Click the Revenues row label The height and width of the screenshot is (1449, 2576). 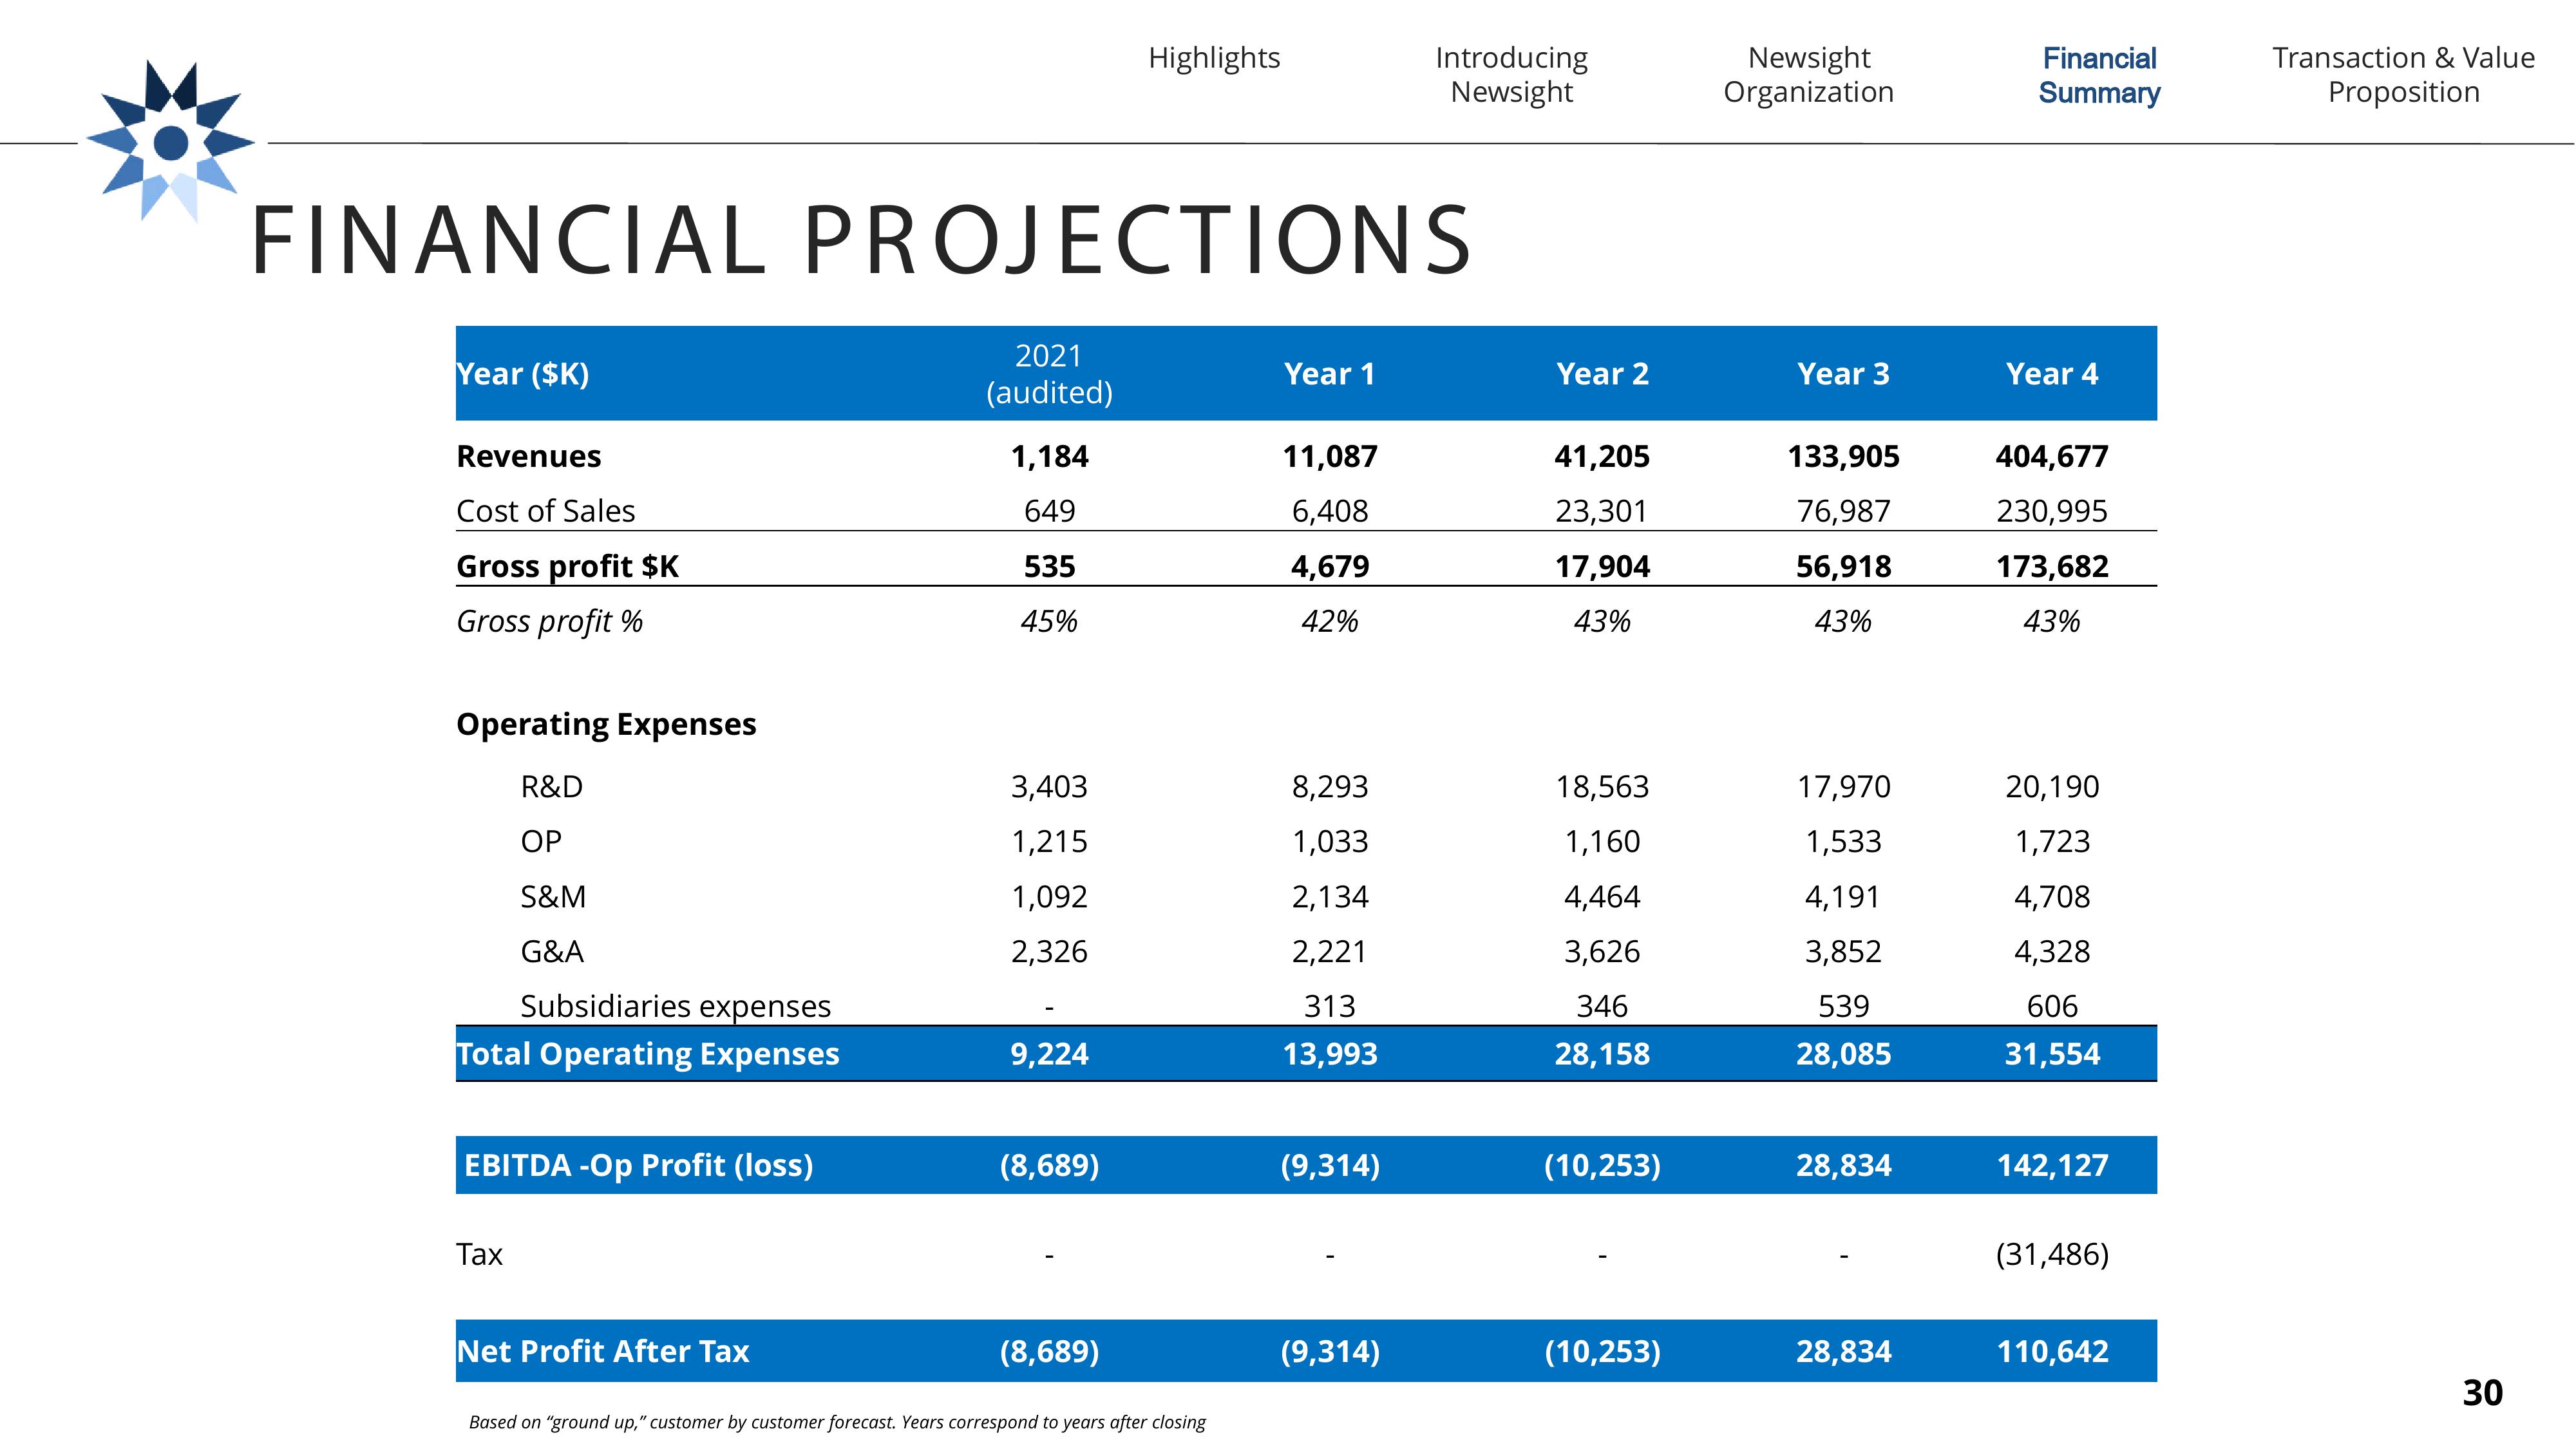click(528, 456)
